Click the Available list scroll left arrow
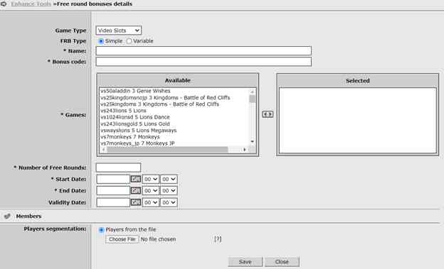The width and height of the screenshot is (444, 269). point(103,150)
